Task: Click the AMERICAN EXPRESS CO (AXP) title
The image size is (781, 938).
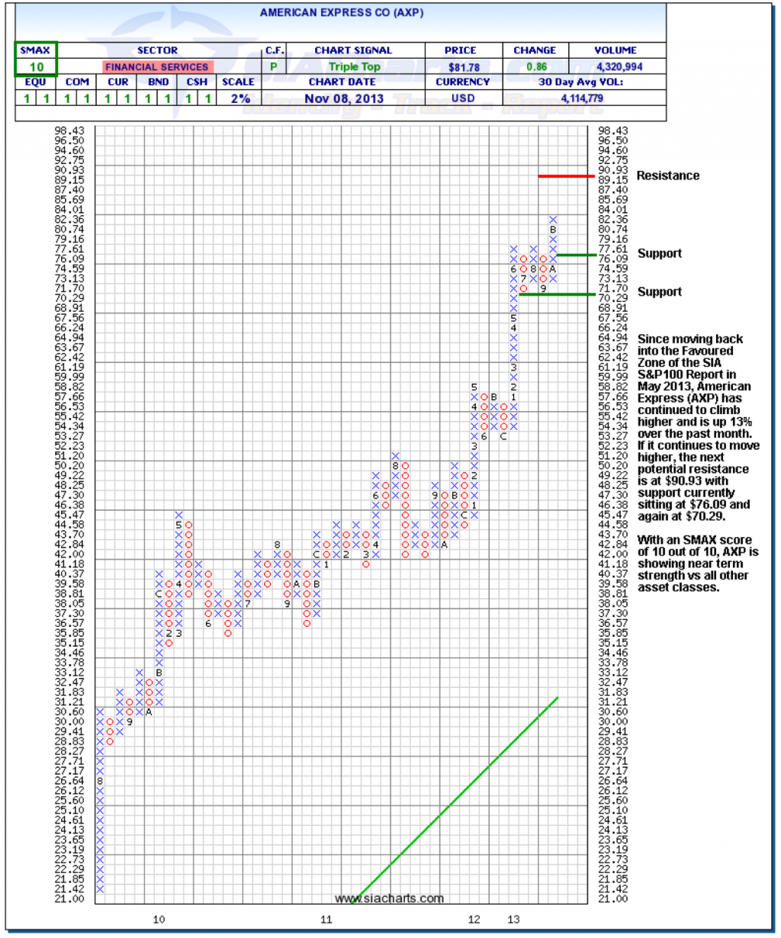Action: click(x=341, y=13)
